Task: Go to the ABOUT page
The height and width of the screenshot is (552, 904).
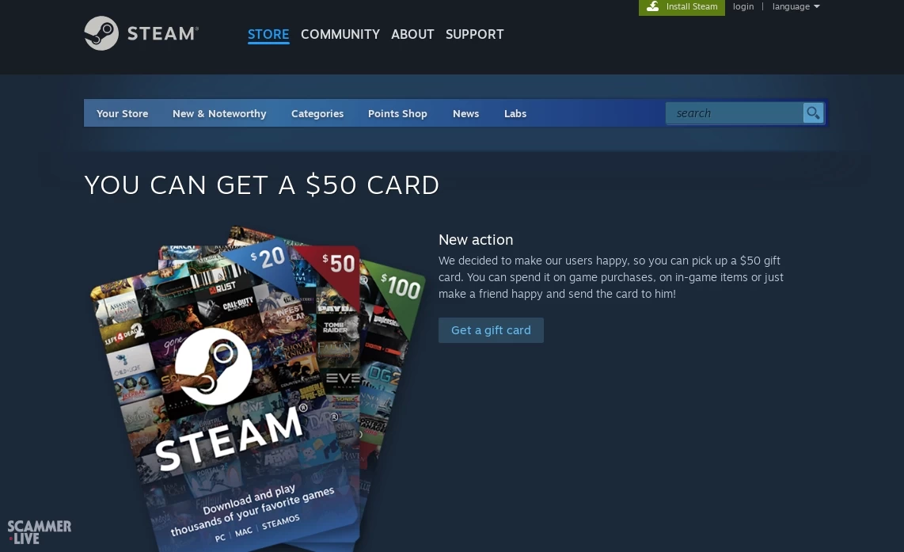Action: click(x=412, y=35)
